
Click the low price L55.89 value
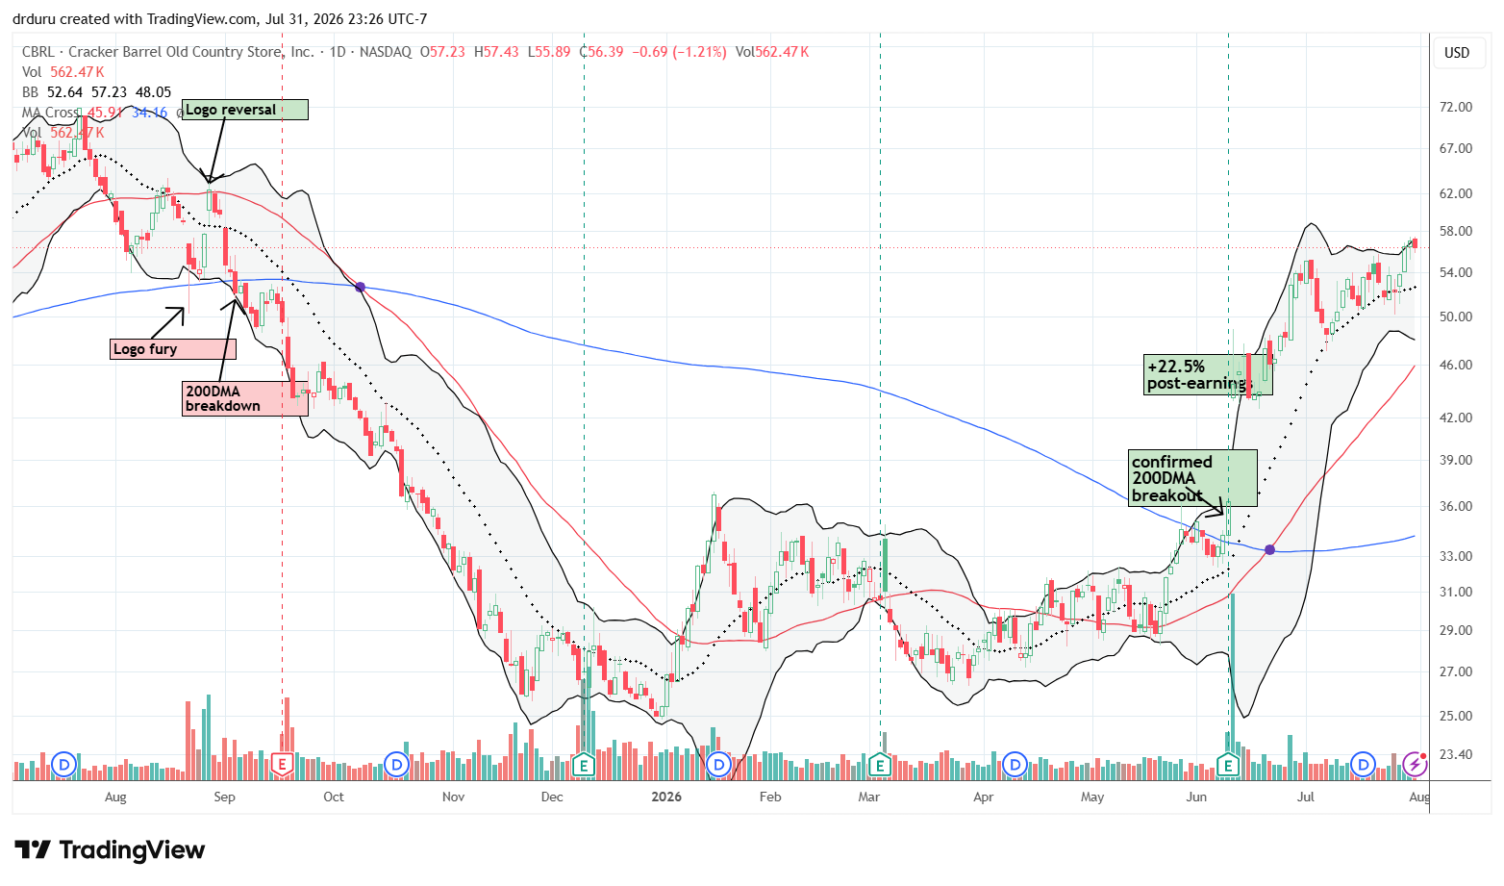(549, 52)
